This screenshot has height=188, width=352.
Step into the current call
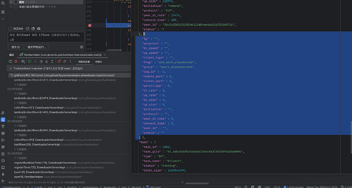pos(46,61)
